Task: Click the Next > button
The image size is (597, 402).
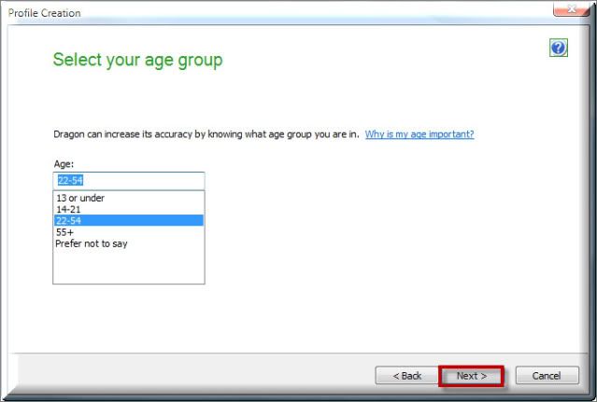Action: coord(472,376)
